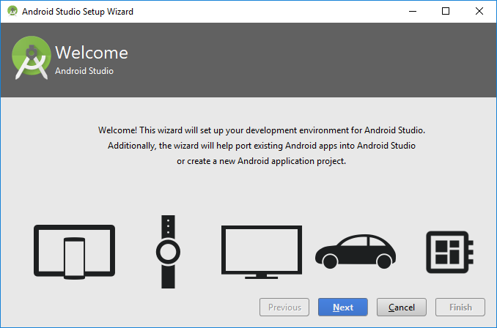Minimize the Setup Wizard window

point(413,12)
